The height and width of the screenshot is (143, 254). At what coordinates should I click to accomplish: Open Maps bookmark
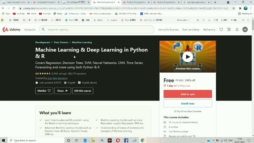(x=58, y=14)
